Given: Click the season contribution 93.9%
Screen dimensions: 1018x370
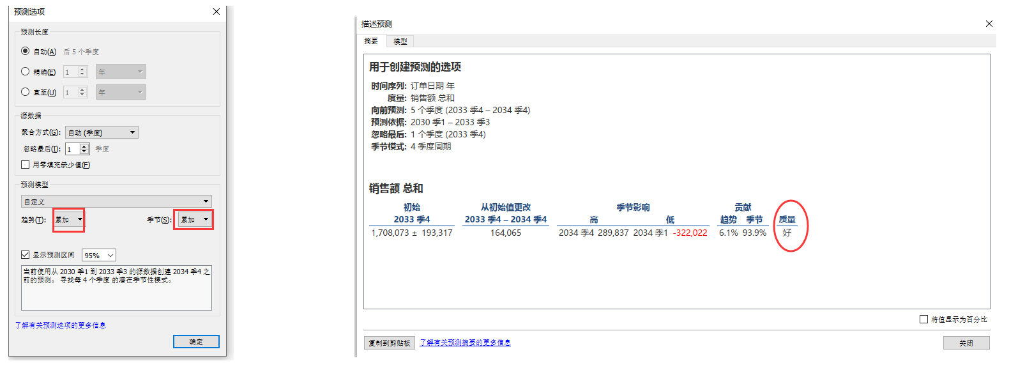Looking at the screenshot, I should pos(754,233).
